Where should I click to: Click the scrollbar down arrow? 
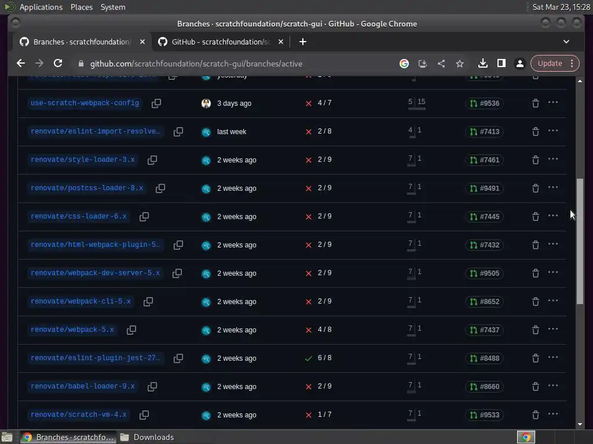click(x=580, y=424)
